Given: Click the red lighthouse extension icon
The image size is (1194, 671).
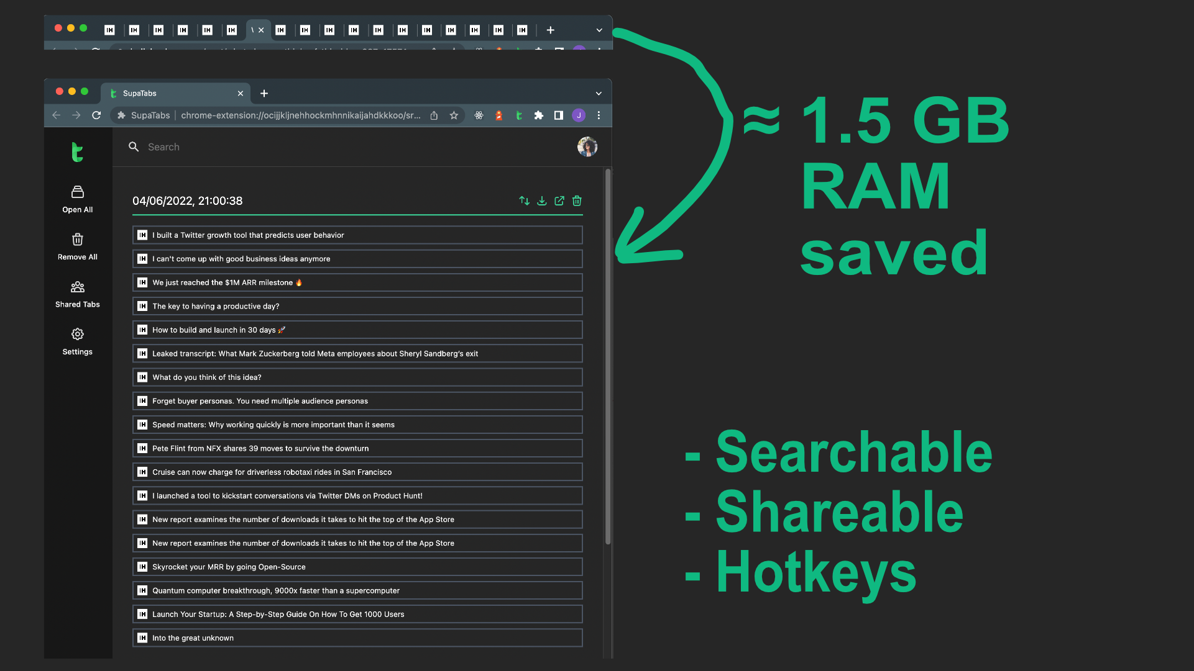Looking at the screenshot, I should tap(498, 115).
